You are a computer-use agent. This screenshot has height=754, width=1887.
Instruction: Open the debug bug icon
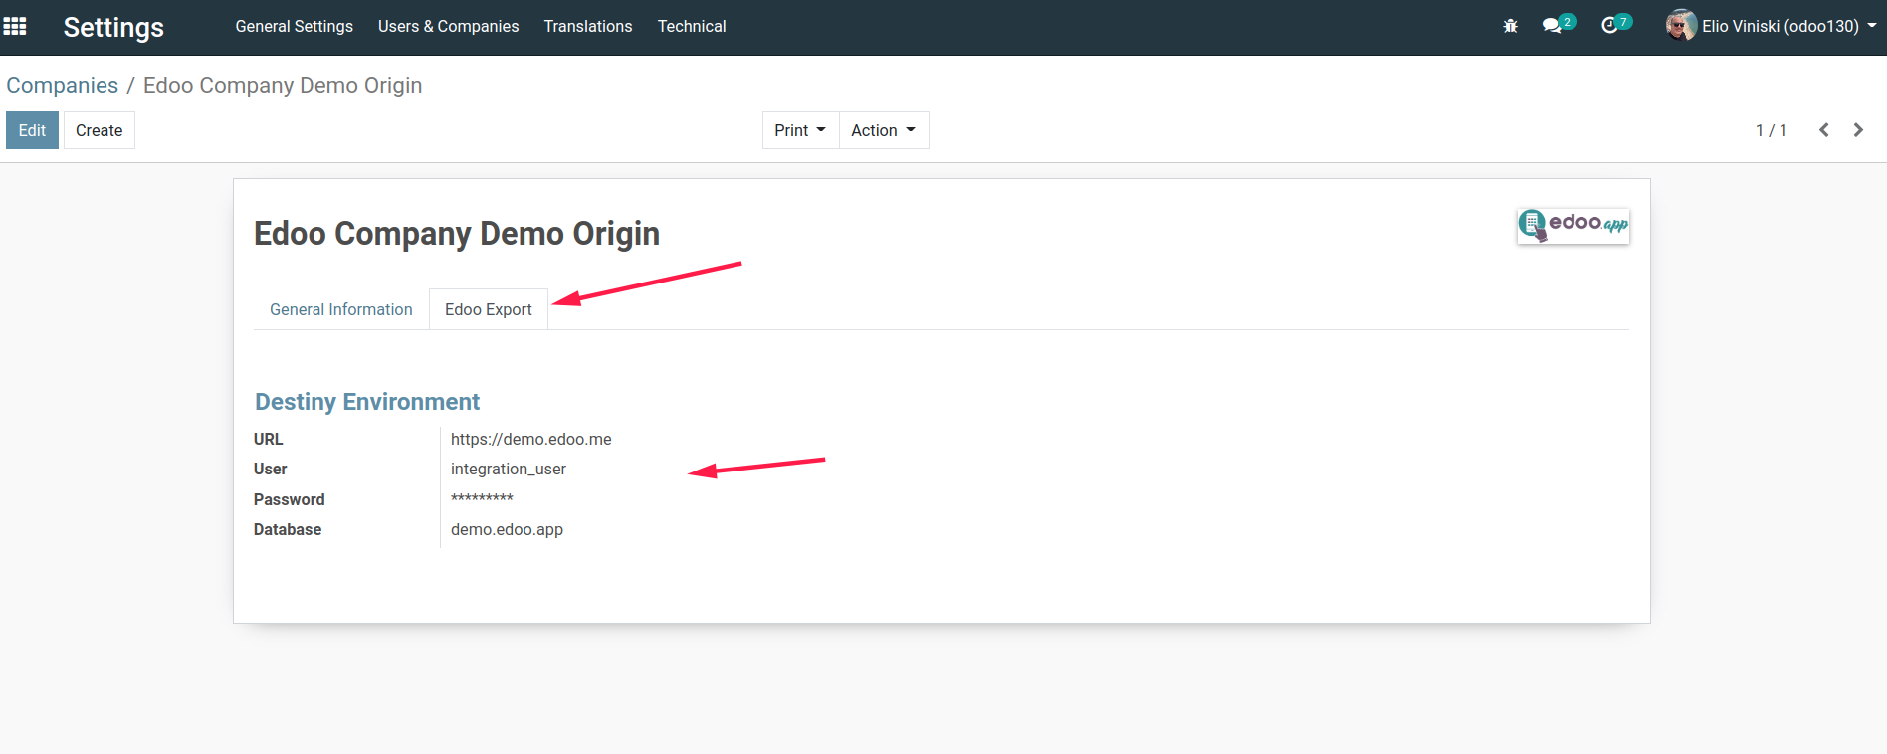tap(1510, 26)
